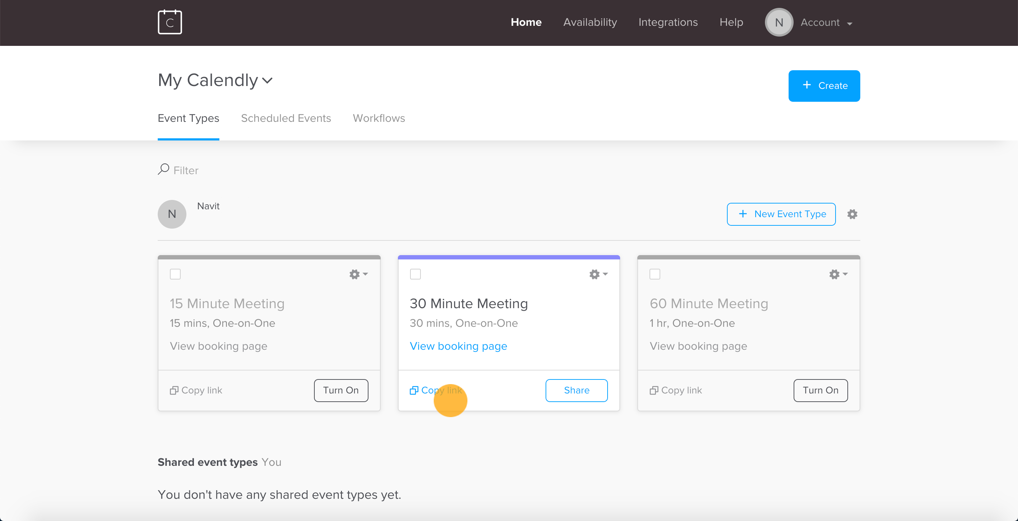Image resolution: width=1018 pixels, height=521 pixels.
Task: Expand the Account dropdown arrow
Action: pyautogui.click(x=850, y=24)
